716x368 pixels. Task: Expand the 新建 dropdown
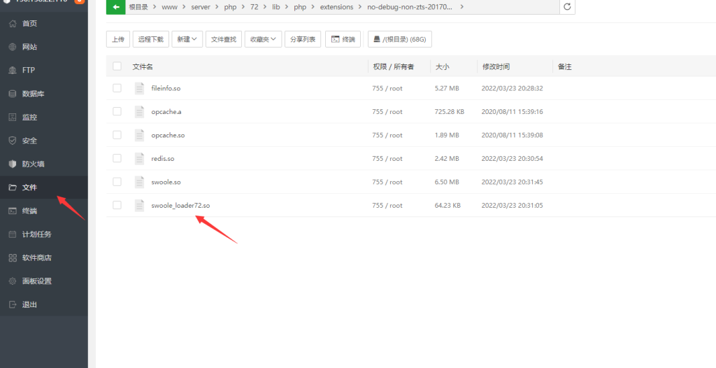[x=188, y=40]
